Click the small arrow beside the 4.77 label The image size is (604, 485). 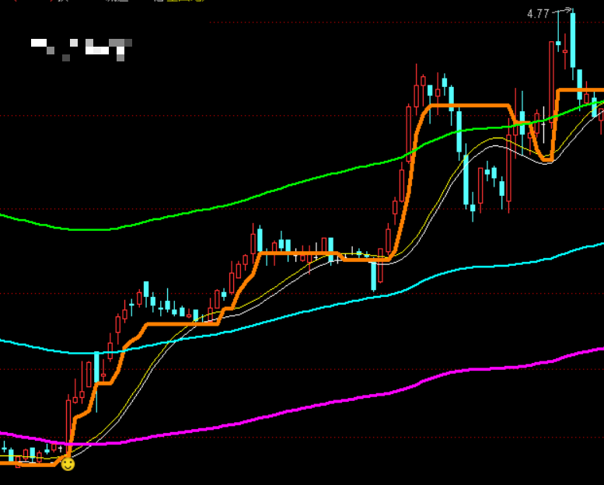pyautogui.click(x=565, y=11)
